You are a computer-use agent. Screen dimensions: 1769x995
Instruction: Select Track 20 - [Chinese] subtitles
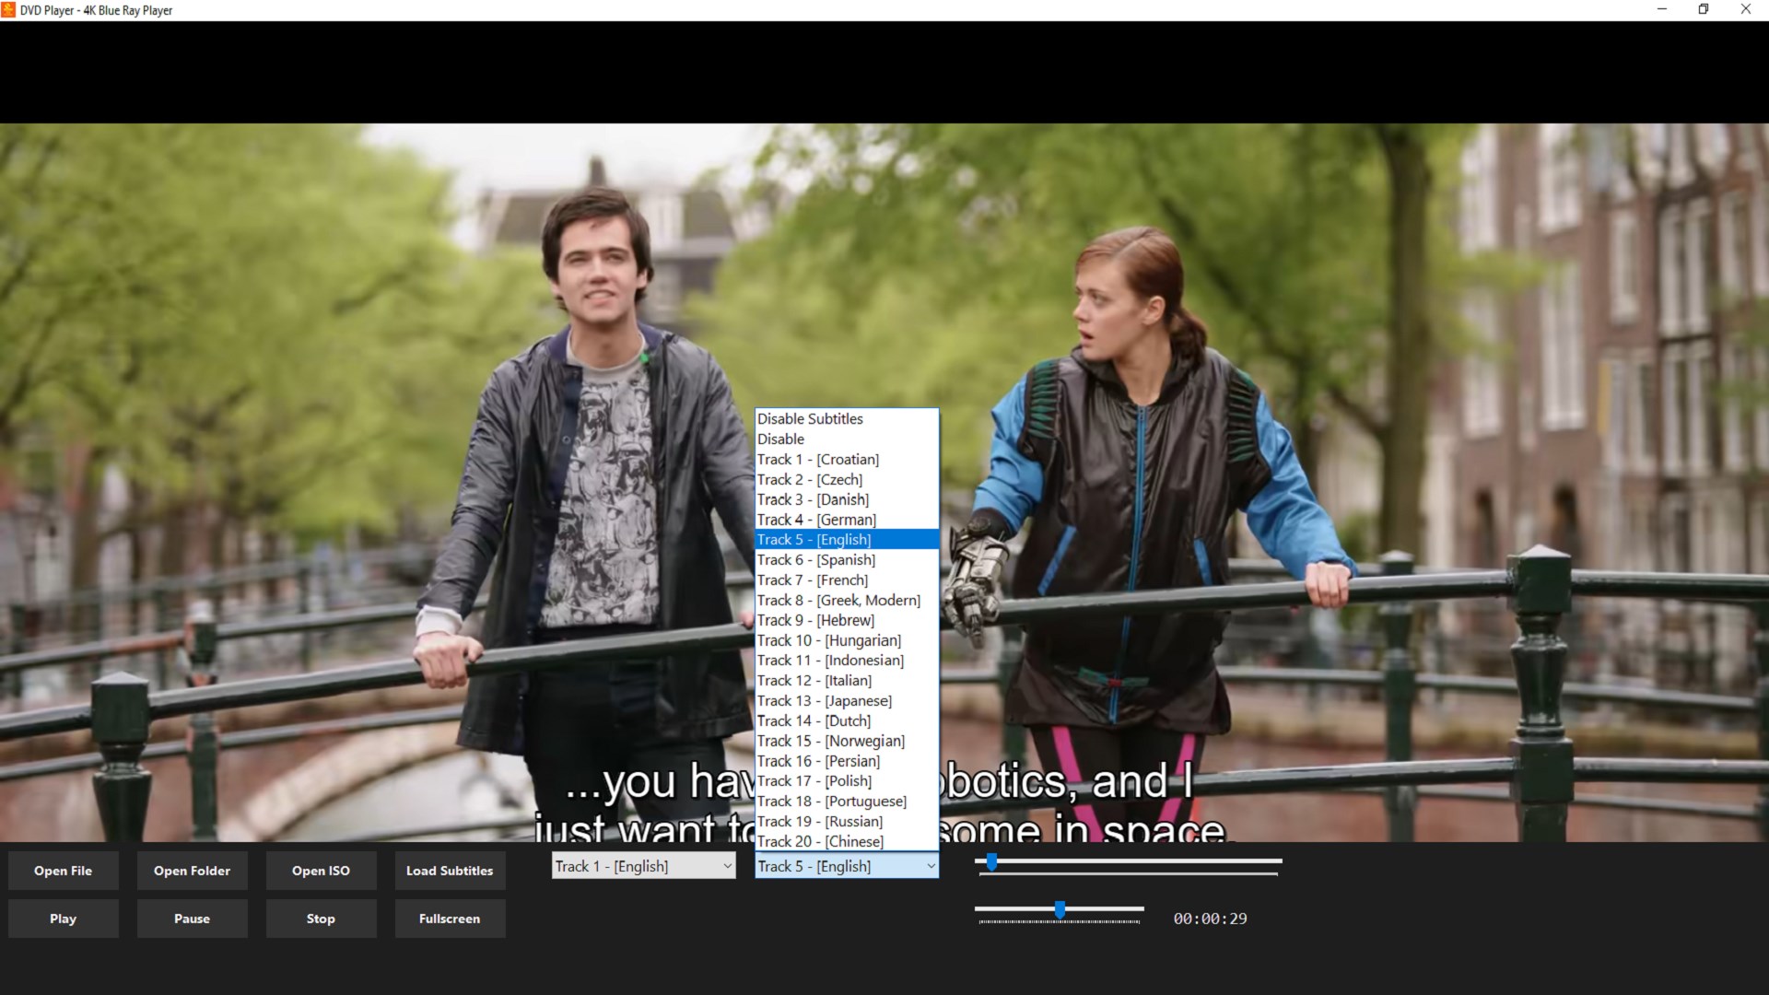point(820,841)
